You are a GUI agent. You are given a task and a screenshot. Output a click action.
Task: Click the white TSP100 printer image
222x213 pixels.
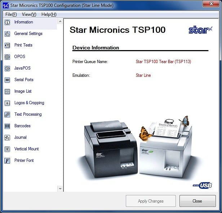[165, 147]
